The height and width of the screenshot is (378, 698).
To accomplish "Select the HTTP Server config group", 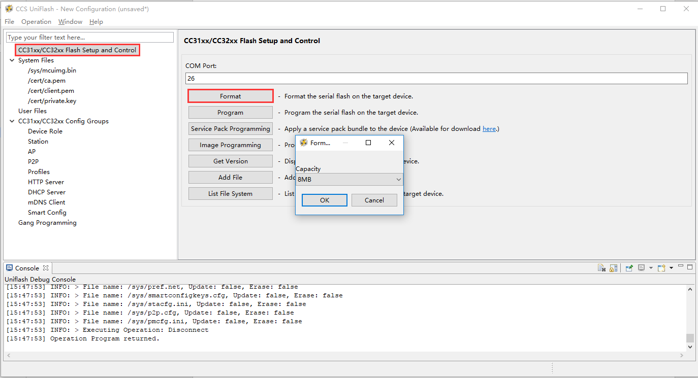I will (x=46, y=182).
